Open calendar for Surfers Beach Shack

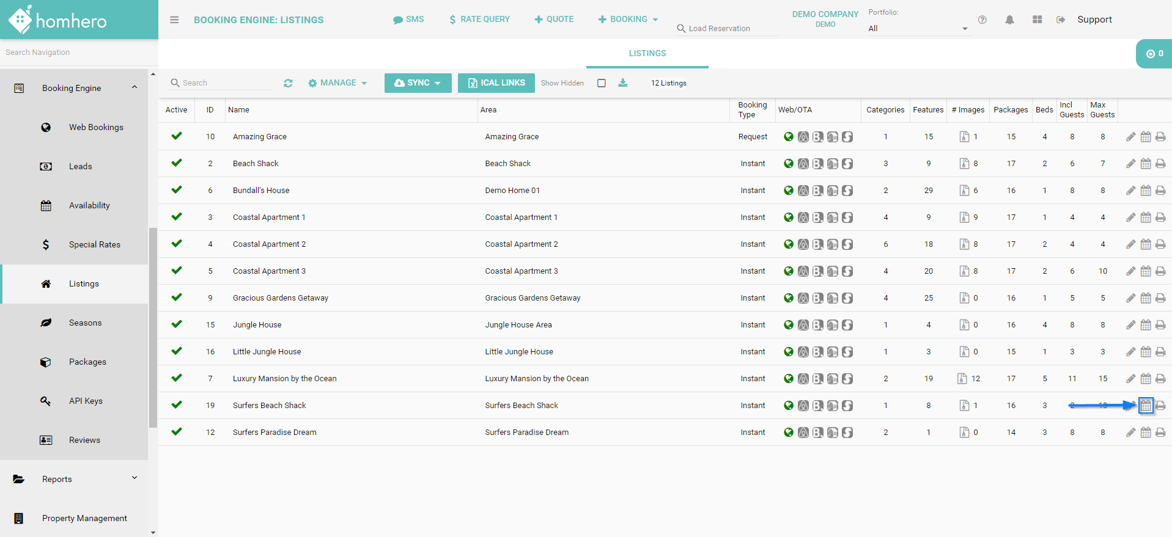(x=1146, y=406)
